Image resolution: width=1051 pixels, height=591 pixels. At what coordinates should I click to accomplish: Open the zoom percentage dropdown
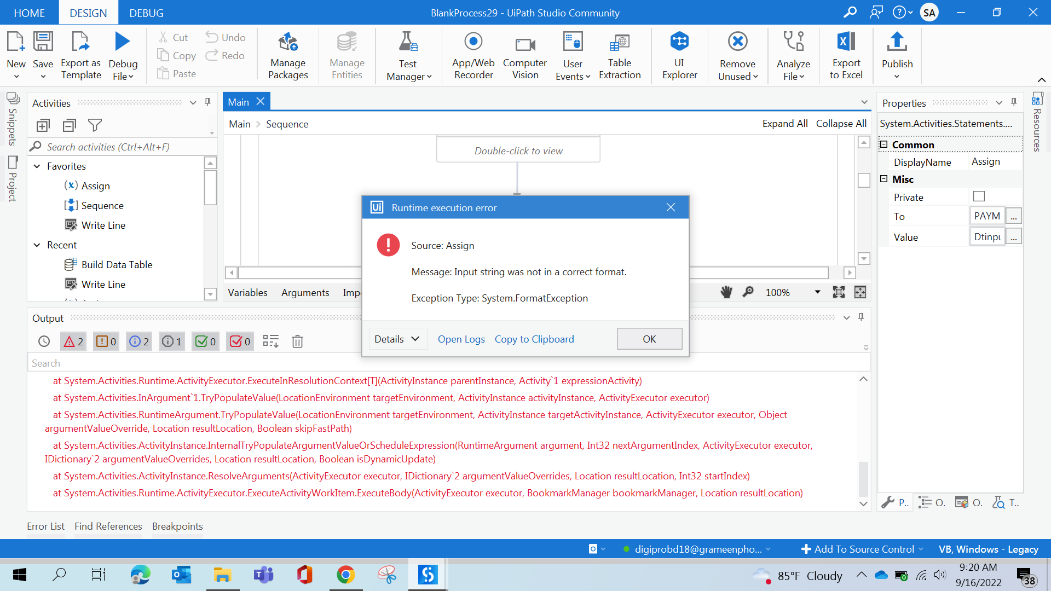pos(817,292)
